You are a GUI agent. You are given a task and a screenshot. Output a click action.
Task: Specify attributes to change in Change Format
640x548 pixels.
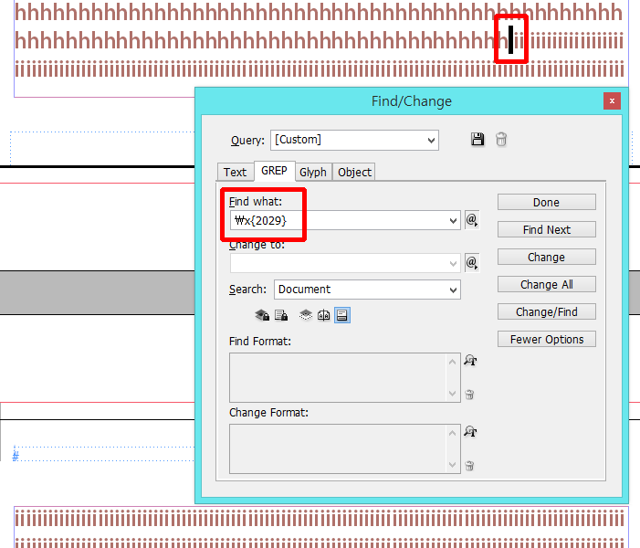pos(470,432)
